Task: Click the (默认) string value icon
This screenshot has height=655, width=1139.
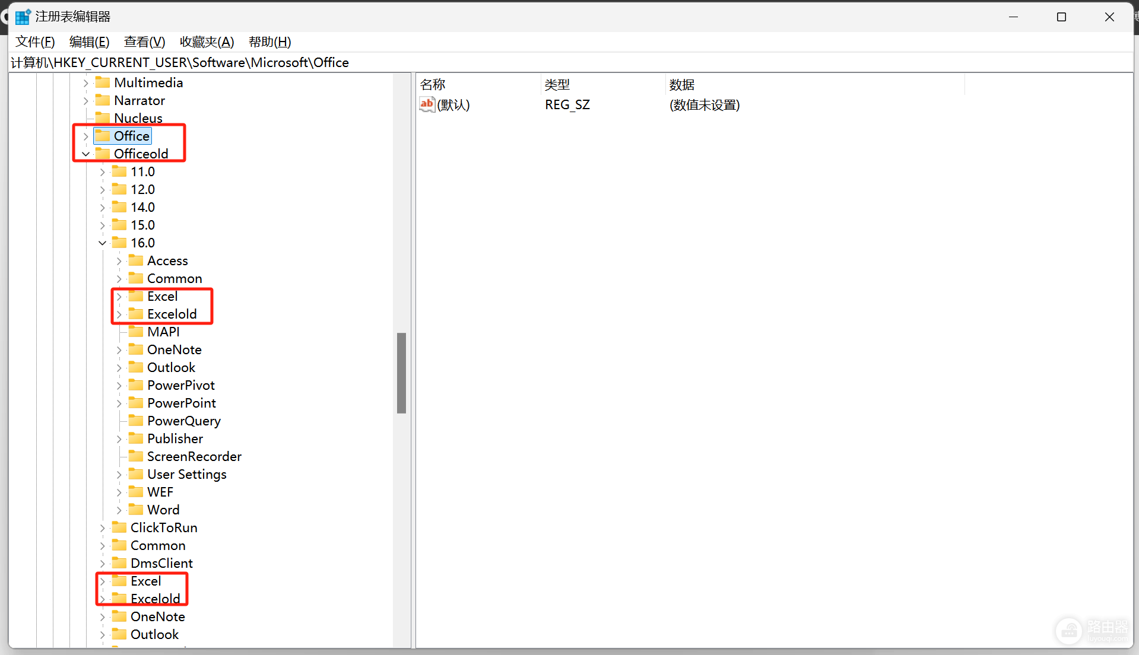Action: pos(427,104)
